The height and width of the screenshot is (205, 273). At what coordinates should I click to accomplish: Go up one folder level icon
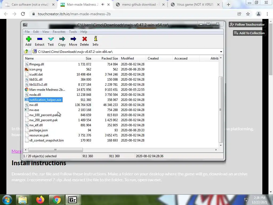tap(26, 52)
